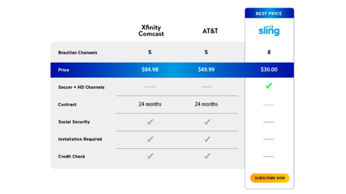This screenshot has width=346, height=194.
Task: Click the Sling price $30.00
Action: point(269,70)
